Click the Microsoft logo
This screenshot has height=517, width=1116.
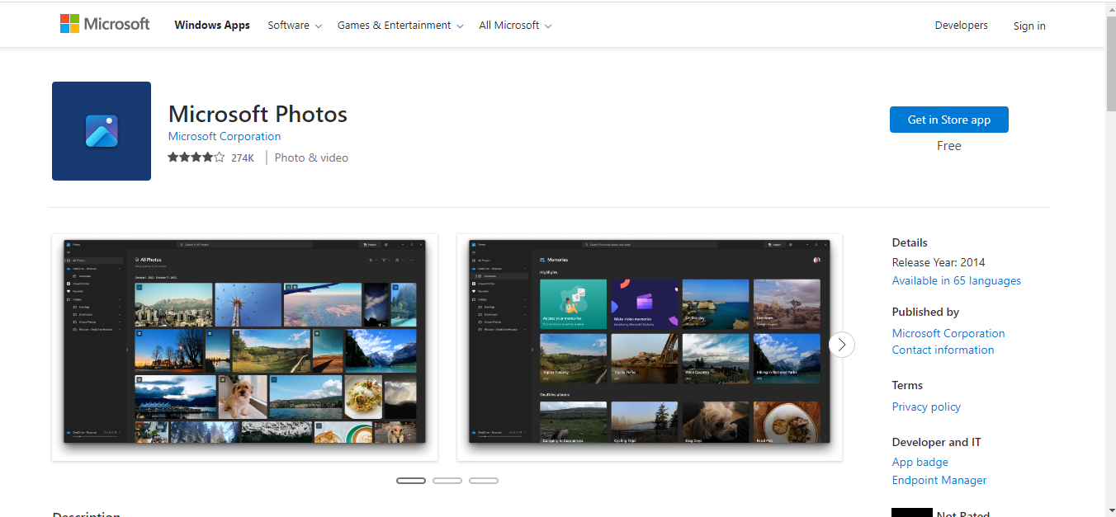tap(105, 24)
